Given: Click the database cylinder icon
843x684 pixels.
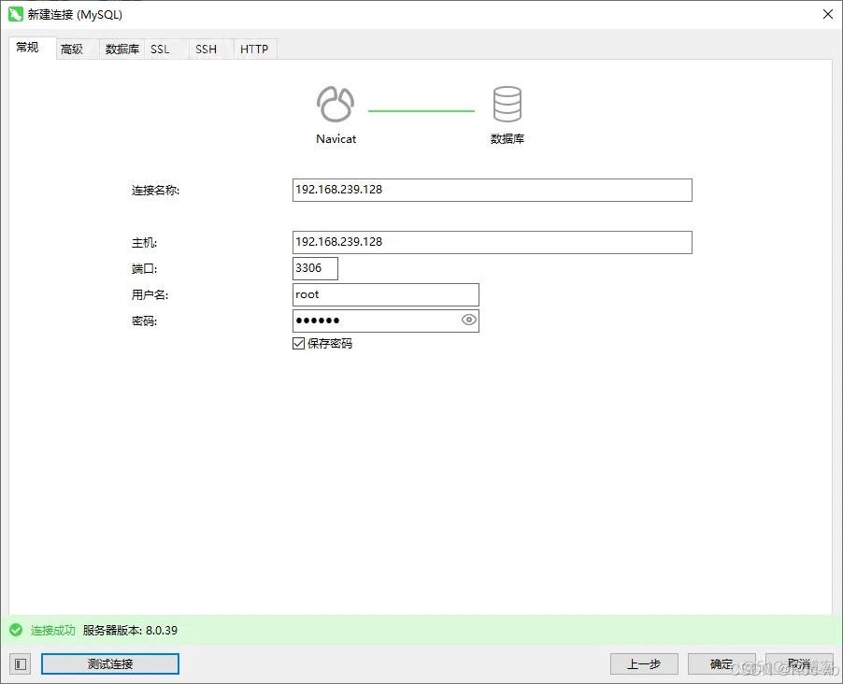Looking at the screenshot, I should [507, 105].
